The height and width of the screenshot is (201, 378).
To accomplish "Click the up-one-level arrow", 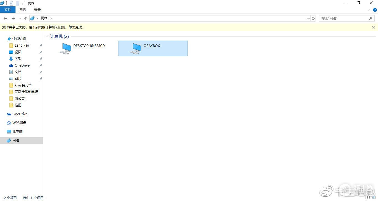I will [26, 18].
